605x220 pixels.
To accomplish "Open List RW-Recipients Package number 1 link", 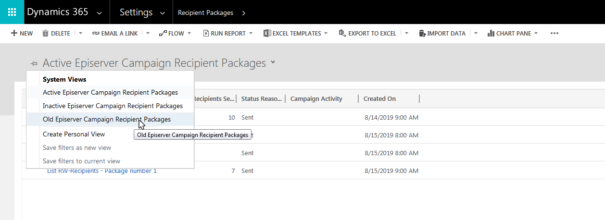I will click(101, 171).
